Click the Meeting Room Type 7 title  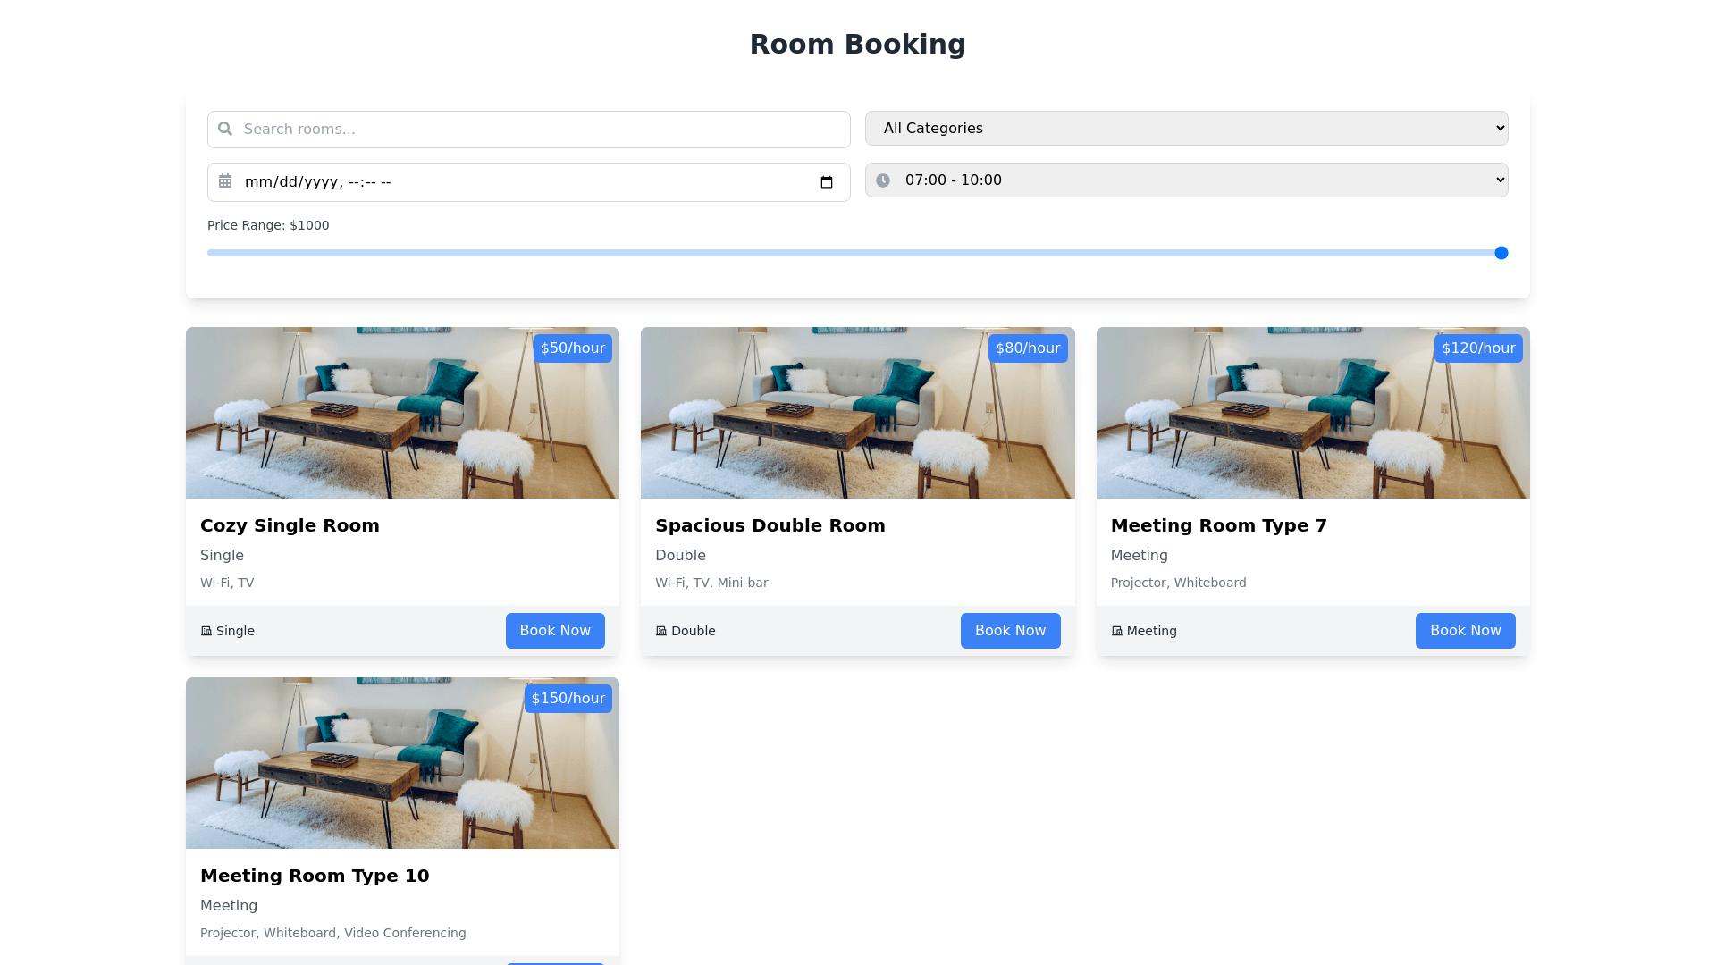pos(1218,525)
